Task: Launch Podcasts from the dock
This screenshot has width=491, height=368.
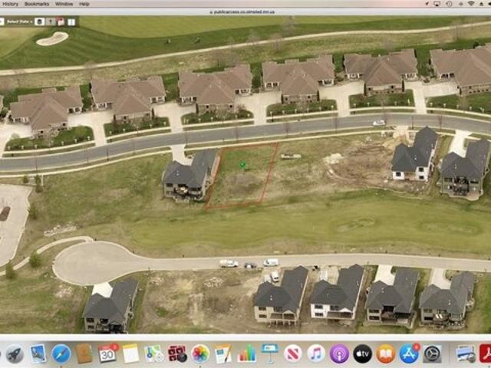Action: coord(339,353)
